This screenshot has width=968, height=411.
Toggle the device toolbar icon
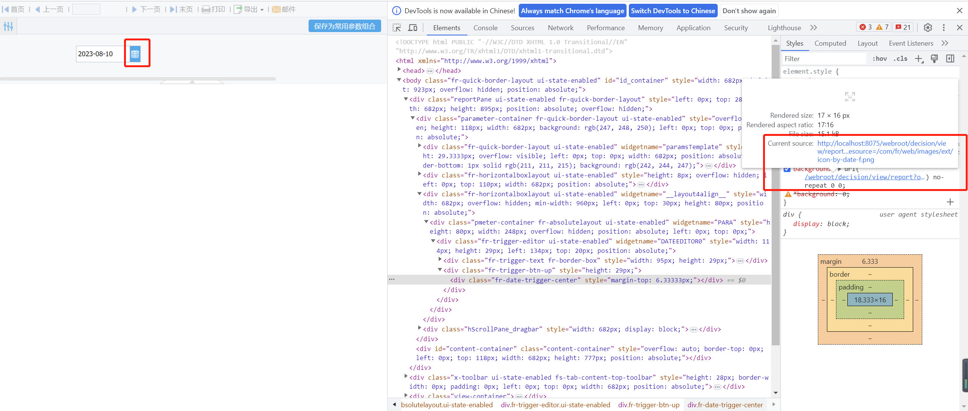(413, 28)
